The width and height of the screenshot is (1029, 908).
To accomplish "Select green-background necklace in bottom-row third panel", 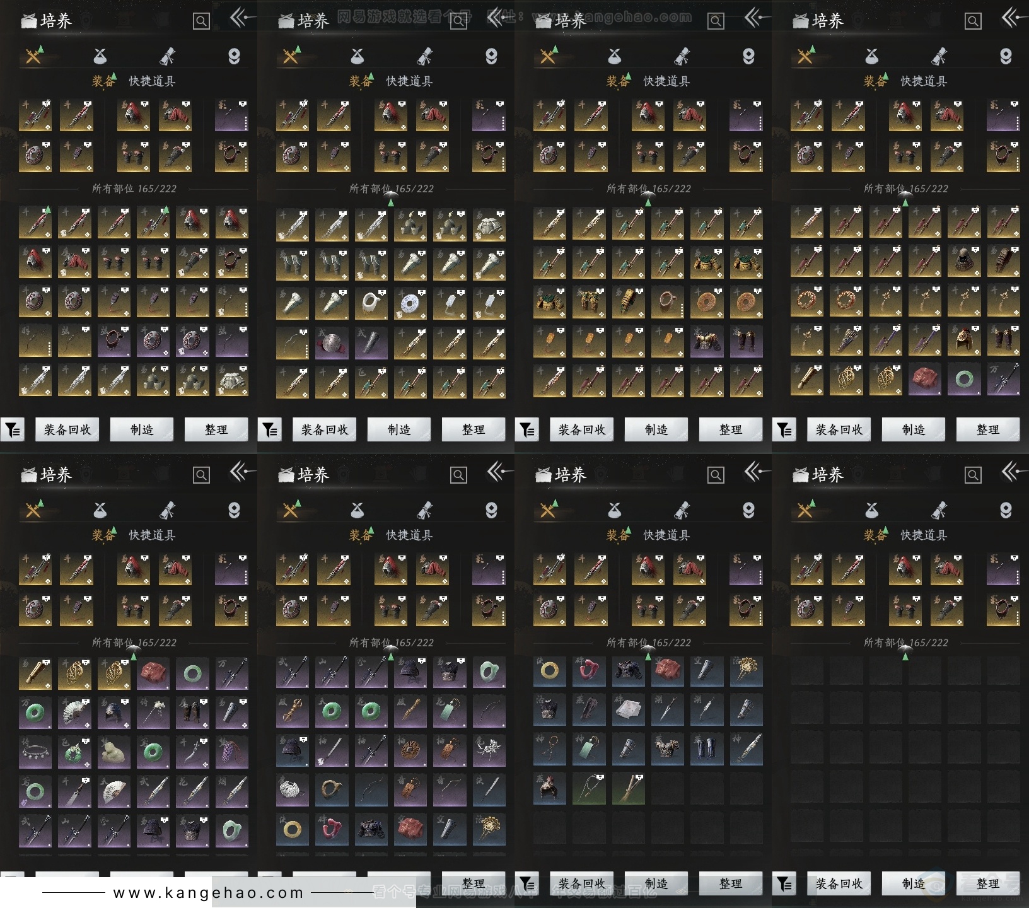I will [x=589, y=789].
